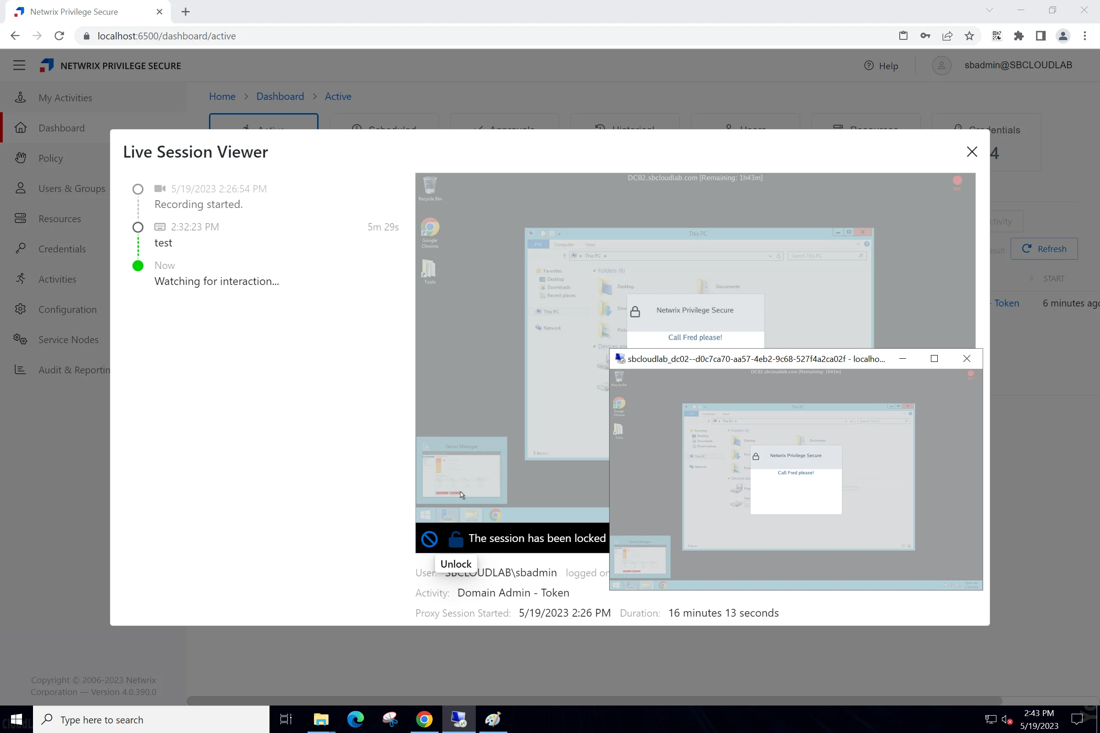Open Activities in the sidebar
The width and height of the screenshot is (1100, 733).
(57, 279)
